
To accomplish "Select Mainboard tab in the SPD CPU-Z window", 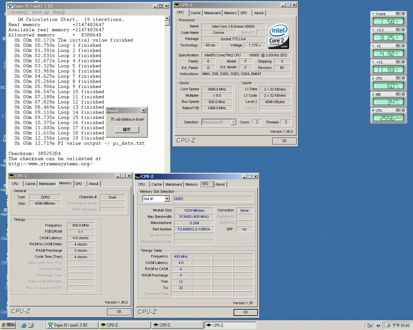I will click(174, 184).
